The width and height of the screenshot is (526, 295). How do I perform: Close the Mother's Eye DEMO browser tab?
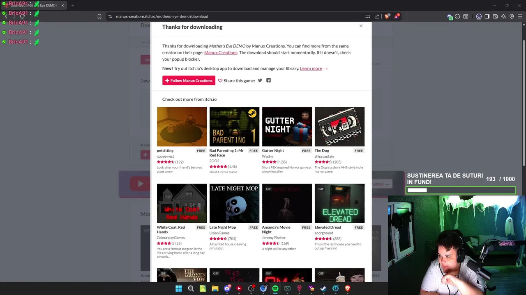[62, 5]
